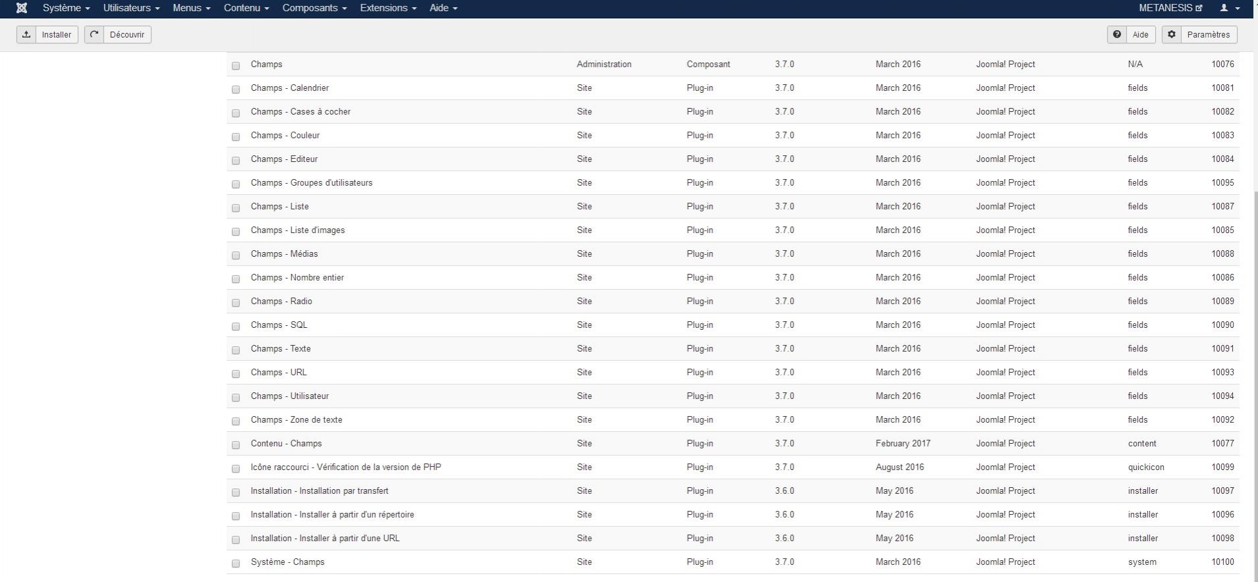Click the N/A folder cell
The image size is (1258, 582).
click(1135, 64)
